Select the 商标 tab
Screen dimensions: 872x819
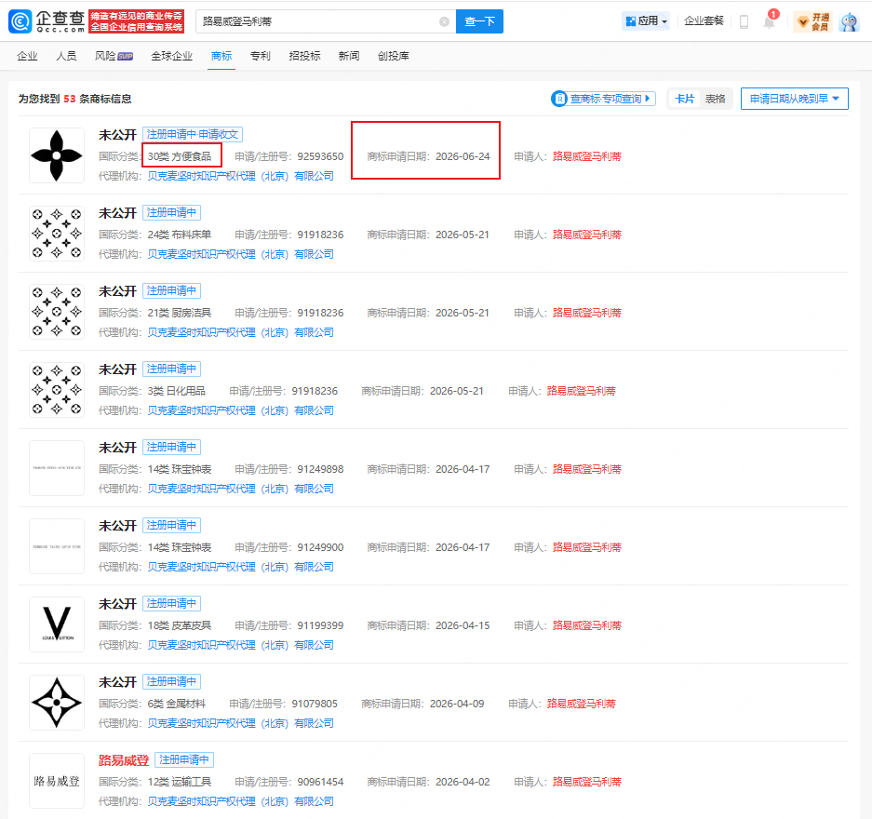pyautogui.click(x=221, y=56)
